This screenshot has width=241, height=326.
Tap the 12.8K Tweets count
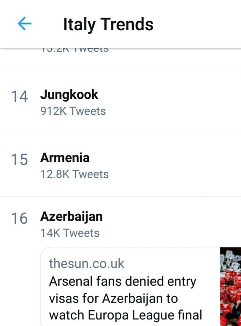tap(74, 174)
